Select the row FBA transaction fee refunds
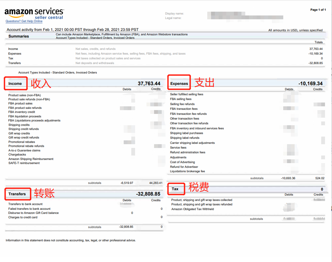This screenshot has width=332, height=262. pyautogui.click(x=188, y=114)
